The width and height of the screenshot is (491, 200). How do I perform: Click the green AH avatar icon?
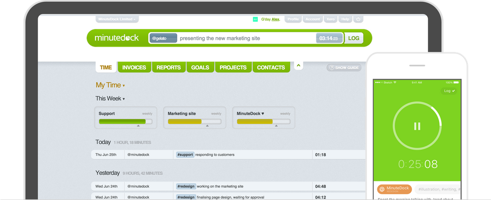click(x=255, y=19)
